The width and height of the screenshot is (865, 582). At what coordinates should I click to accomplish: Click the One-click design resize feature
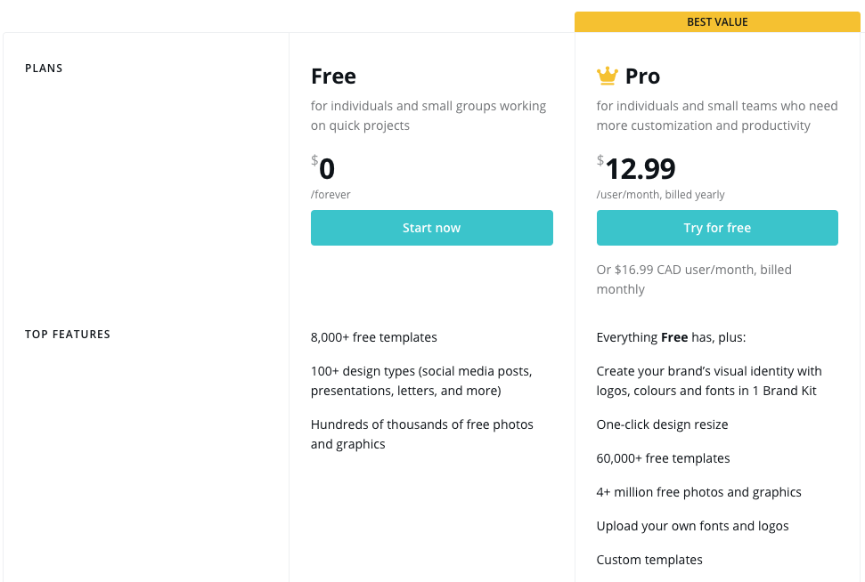662,424
